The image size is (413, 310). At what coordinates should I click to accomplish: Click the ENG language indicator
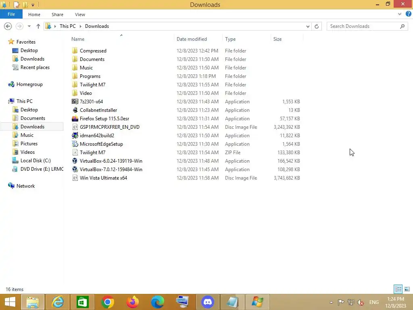click(374, 302)
